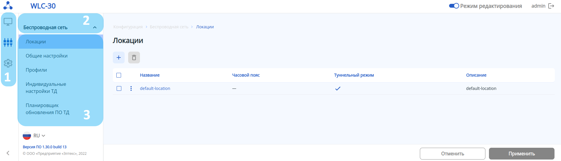Image resolution: width=561 pixels, height=161 pixels.
Task: Open the default-location link
Action: pos(155,88)
